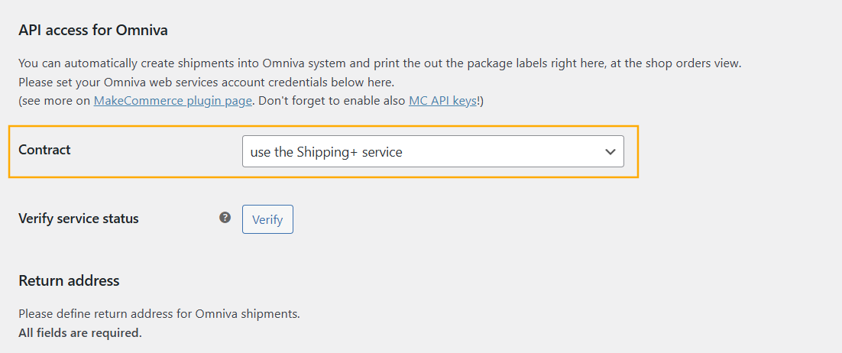Click 'Please define return address' description text

pyautogui.click(x=159, y=314)
